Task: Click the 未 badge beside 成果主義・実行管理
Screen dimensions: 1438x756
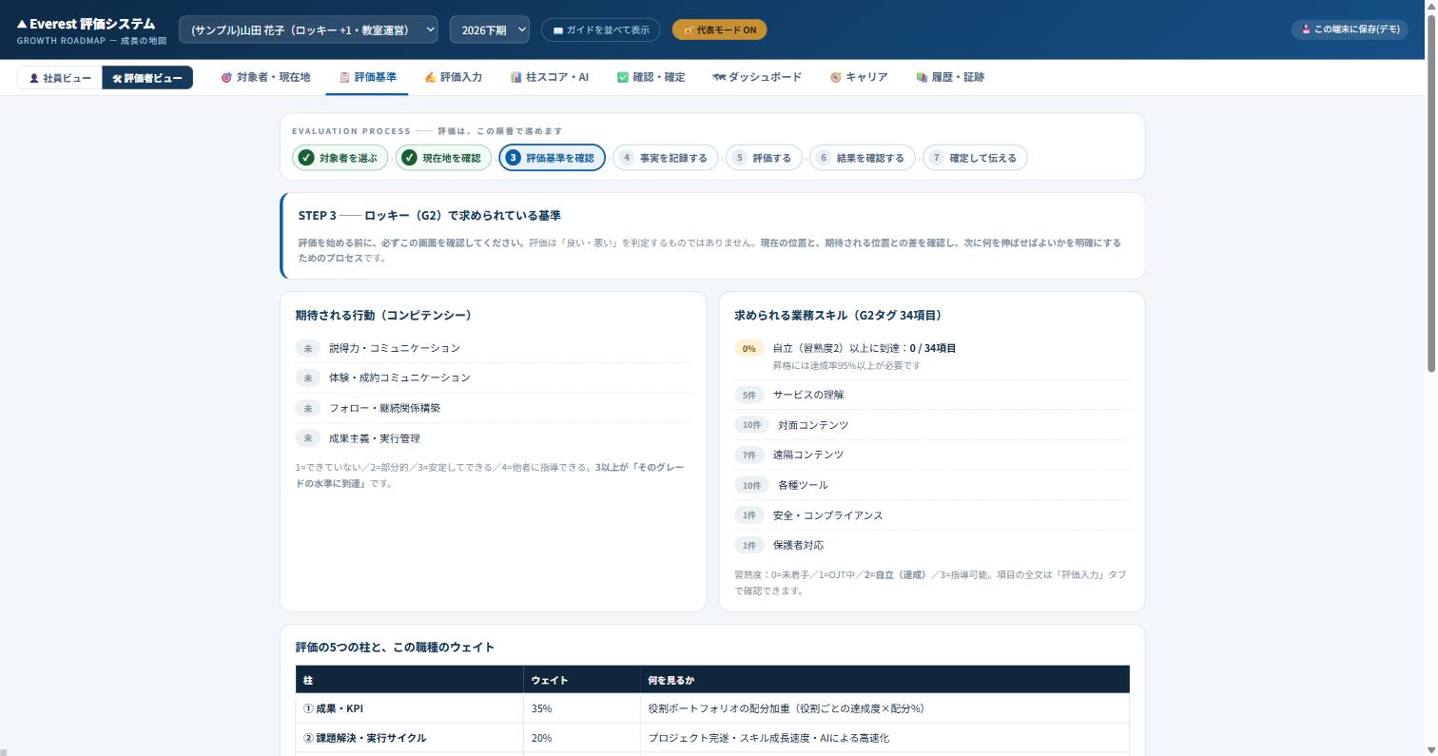Action: click(x=307, y=438)
